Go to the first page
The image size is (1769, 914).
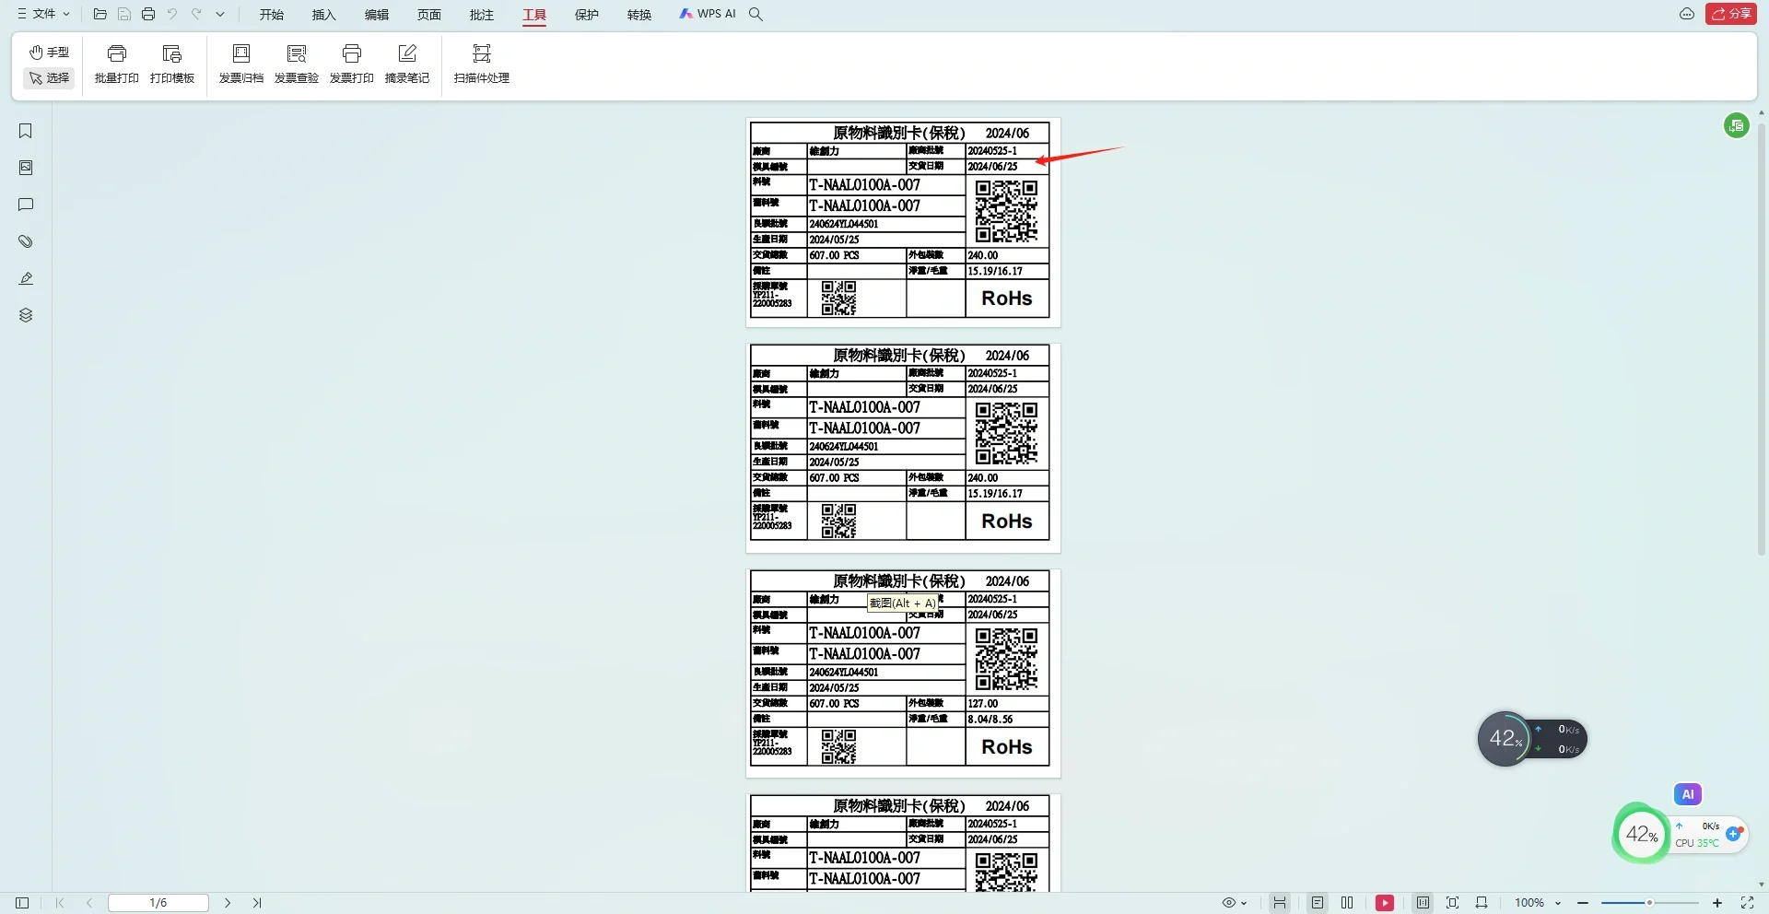60,903
